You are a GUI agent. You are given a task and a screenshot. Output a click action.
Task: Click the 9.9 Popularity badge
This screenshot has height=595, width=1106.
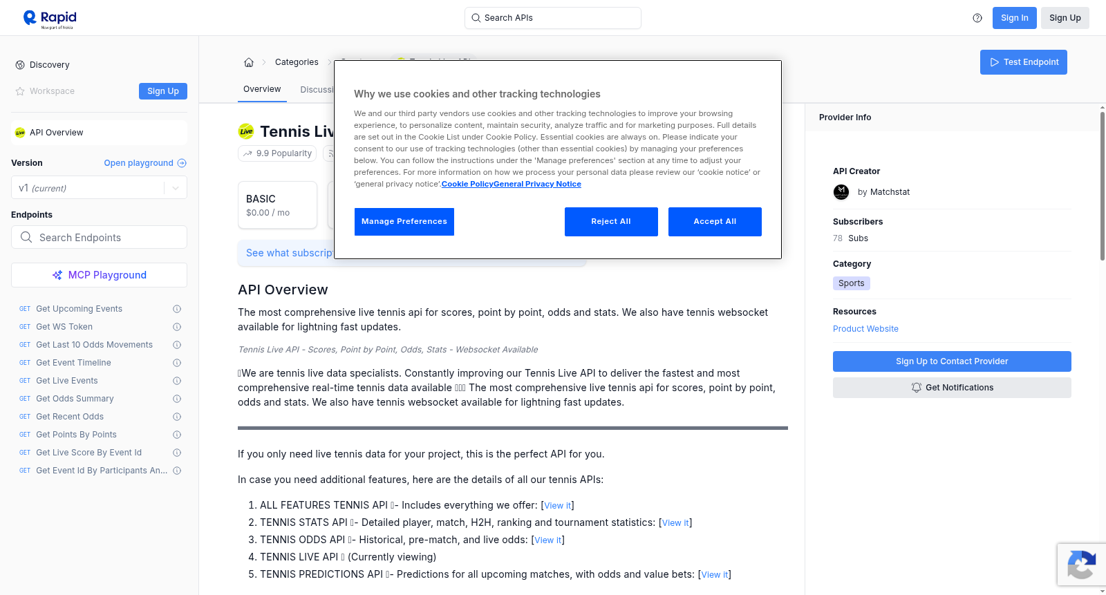click(277, 153)
